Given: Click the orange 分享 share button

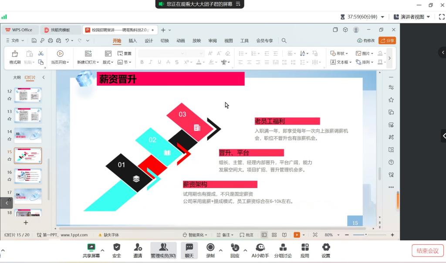Looking at the screenshot, I should click(x=387, y=40).
